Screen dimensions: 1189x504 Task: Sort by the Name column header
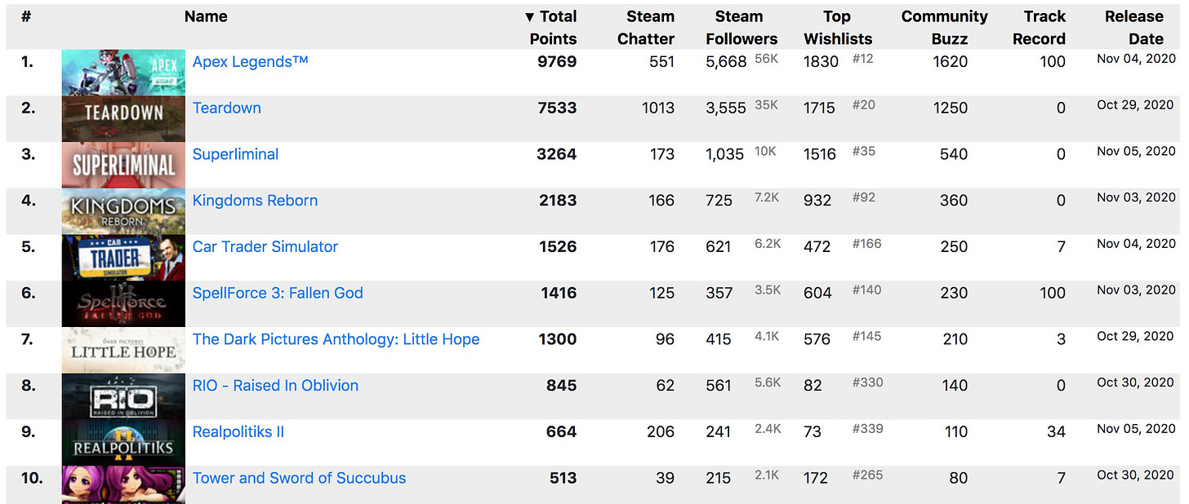pyautogui.click(x=206, y=16)
